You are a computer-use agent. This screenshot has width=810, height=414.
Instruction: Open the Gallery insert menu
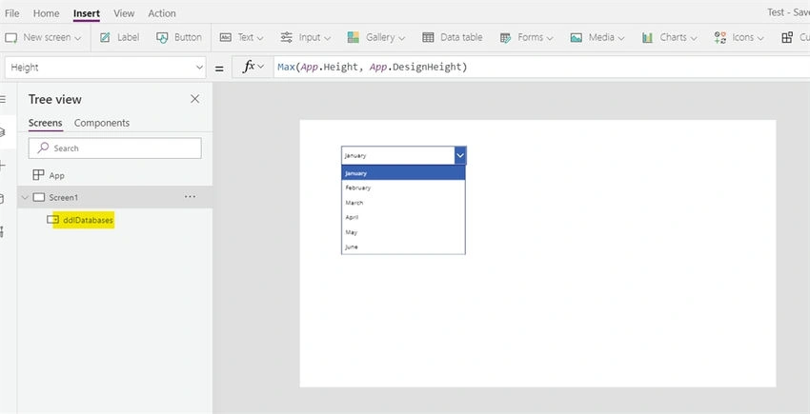coord(376,37)
